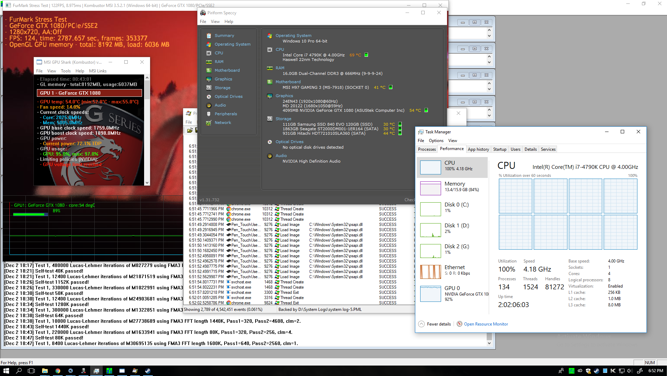This screenshot has width=667, height=376.
Task: Open the Network section in Speccy
Action: pos(223,123)
